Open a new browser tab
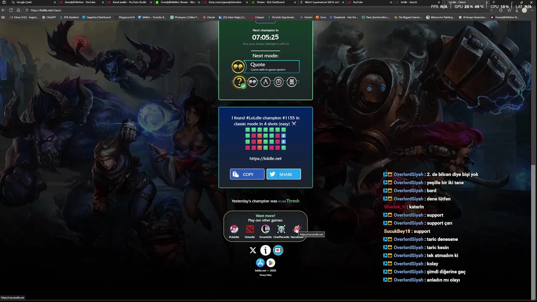 point(493,2)
